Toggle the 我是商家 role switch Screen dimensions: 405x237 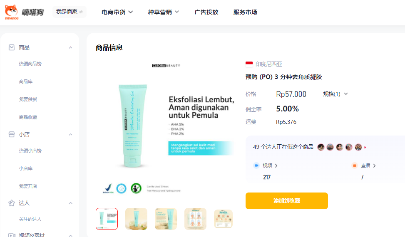click(69, 12)
